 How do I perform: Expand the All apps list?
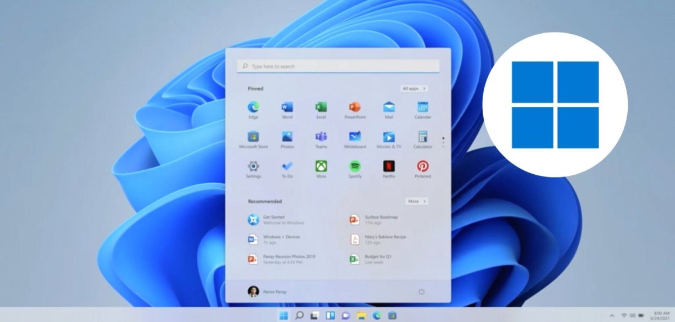414,88
